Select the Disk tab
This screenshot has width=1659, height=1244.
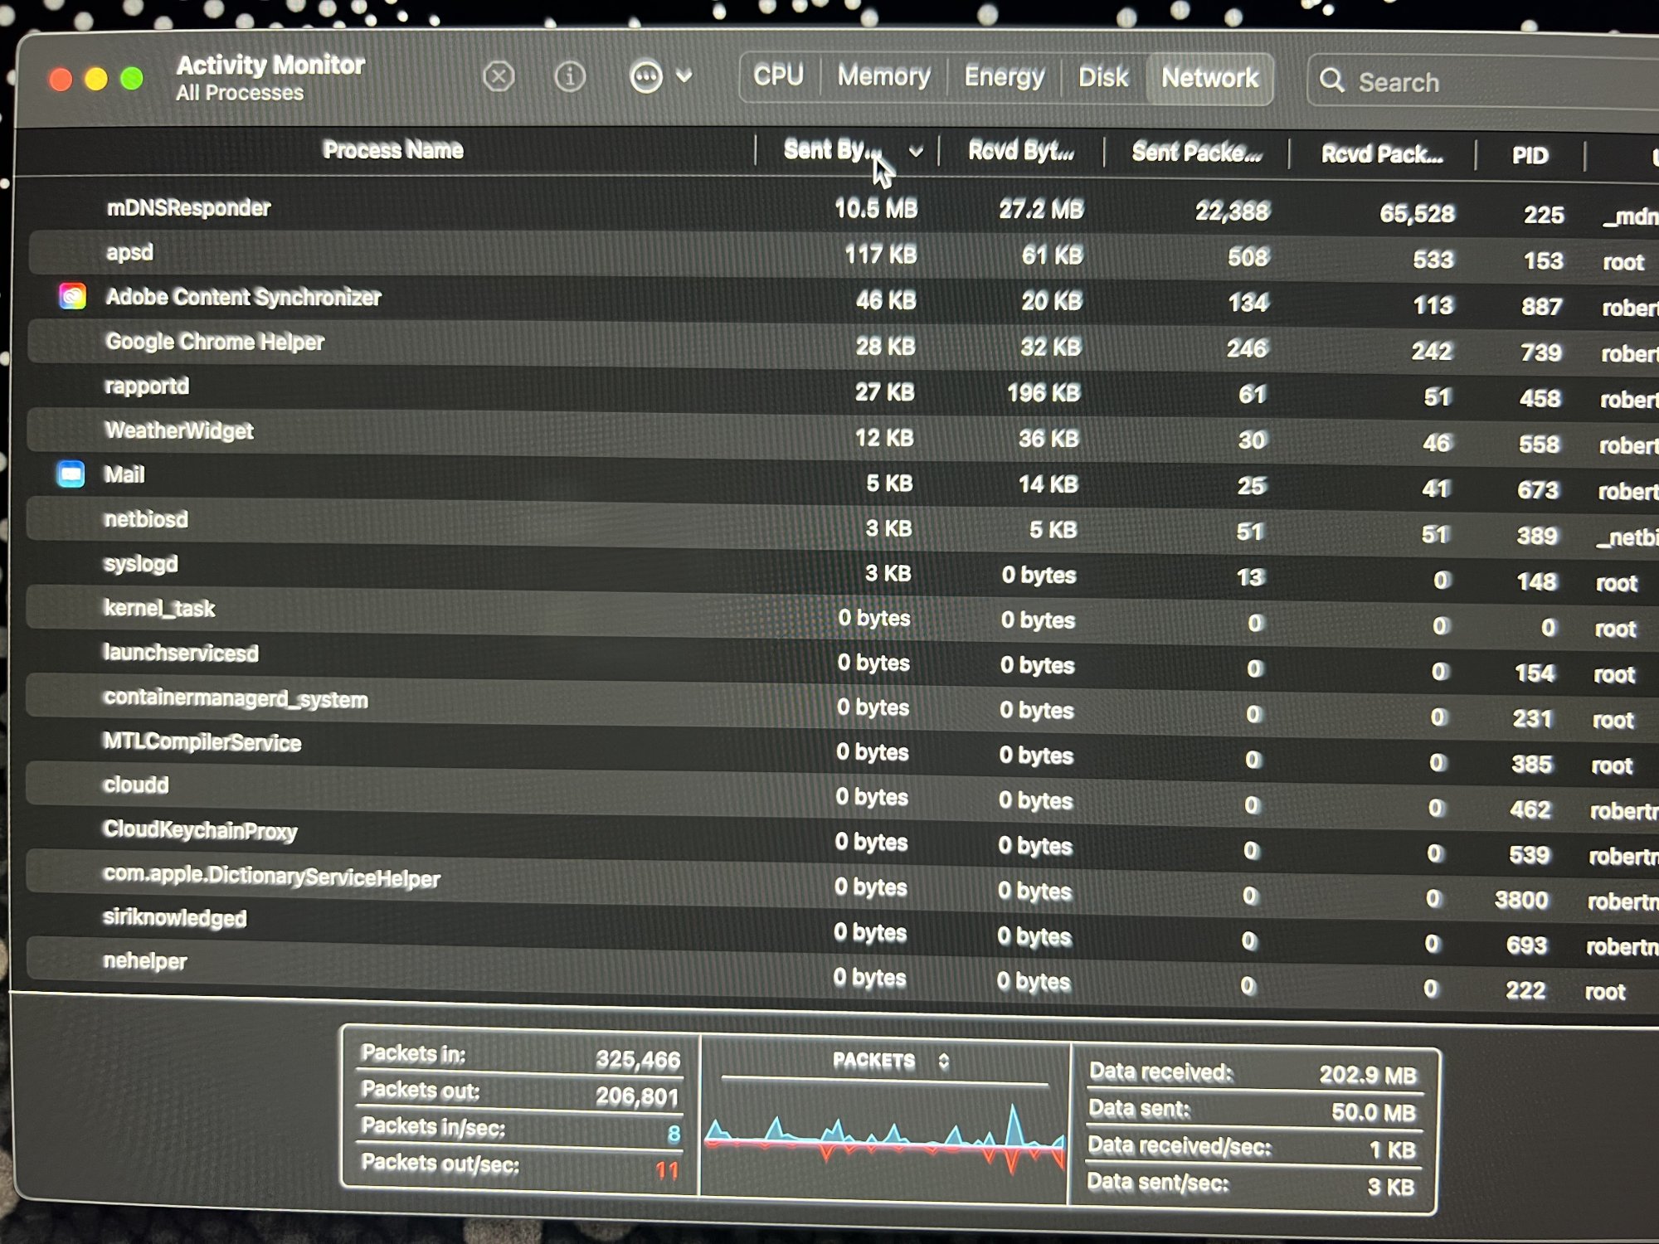click(x=1103, y=78)
